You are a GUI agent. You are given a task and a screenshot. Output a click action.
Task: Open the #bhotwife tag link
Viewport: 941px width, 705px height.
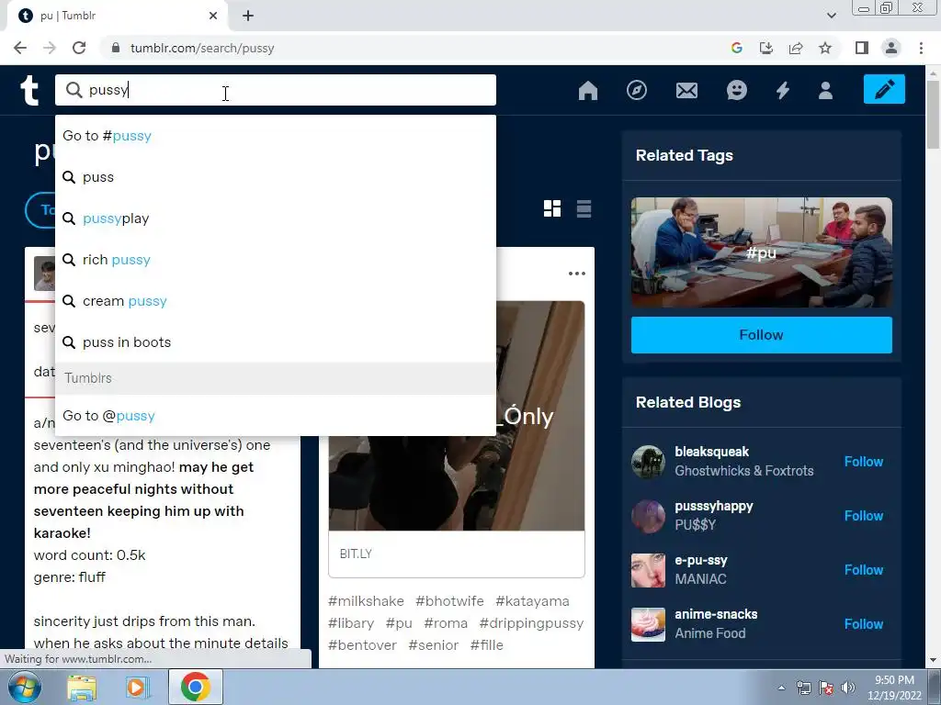[449, 600]
